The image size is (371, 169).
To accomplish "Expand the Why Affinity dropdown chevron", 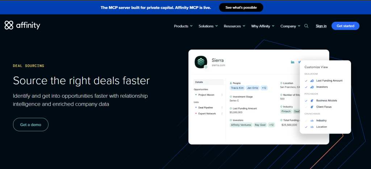I will click(273, 26).
